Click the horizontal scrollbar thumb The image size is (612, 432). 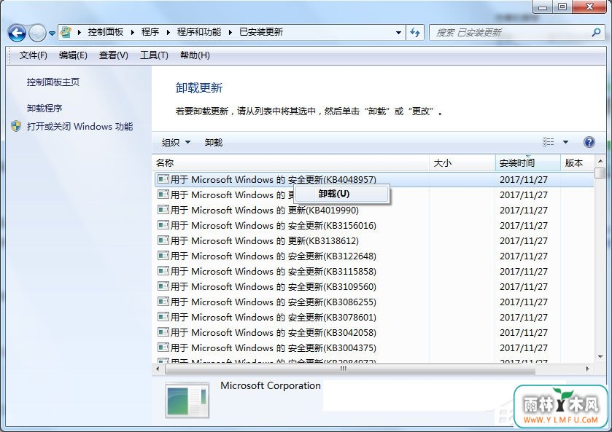[350, 369]
